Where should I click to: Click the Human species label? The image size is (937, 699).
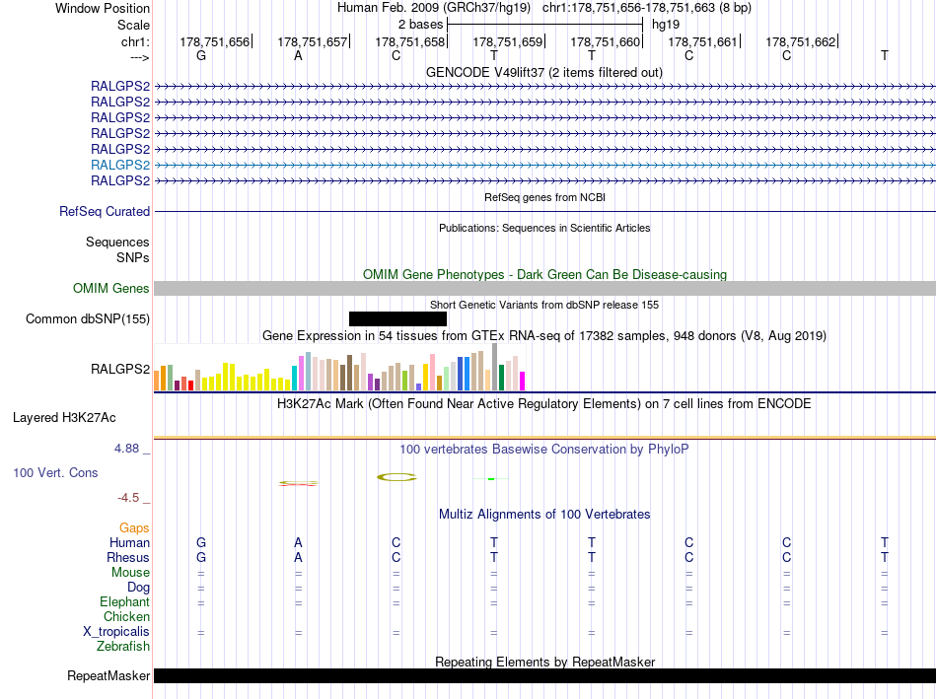(129, 542)
